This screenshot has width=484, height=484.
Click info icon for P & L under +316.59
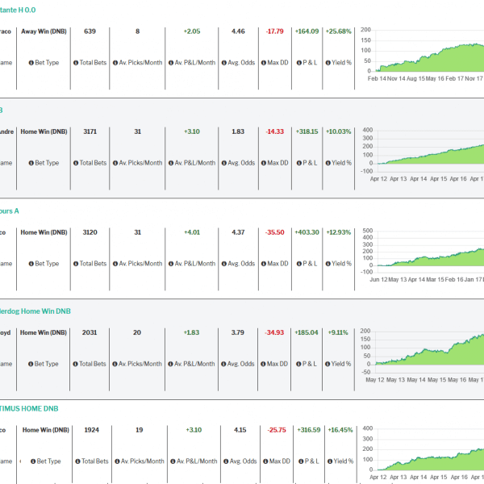tap(301, 461)
